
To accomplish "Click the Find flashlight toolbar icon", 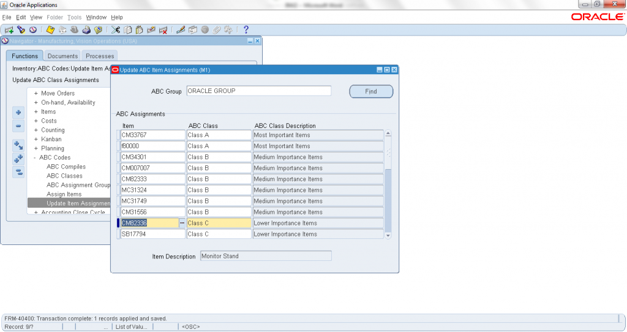I will click(21, 29).
